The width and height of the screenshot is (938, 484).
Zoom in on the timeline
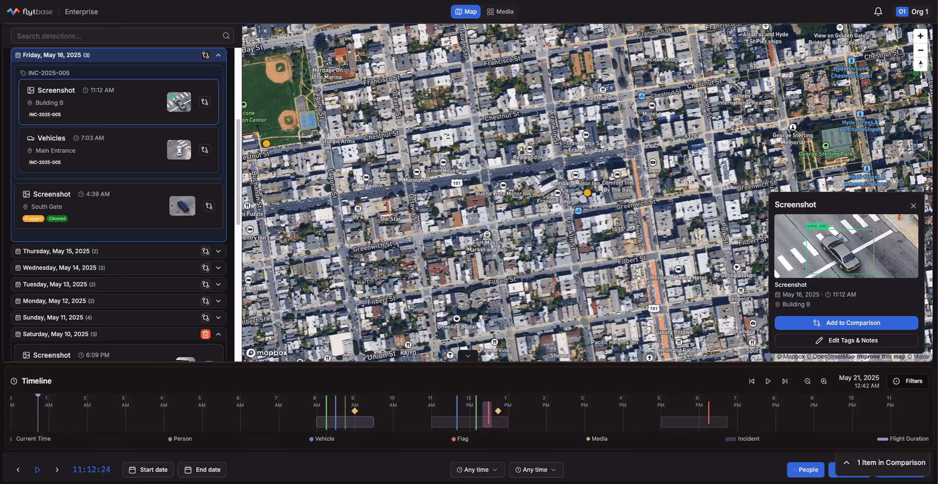coord(824,381)
